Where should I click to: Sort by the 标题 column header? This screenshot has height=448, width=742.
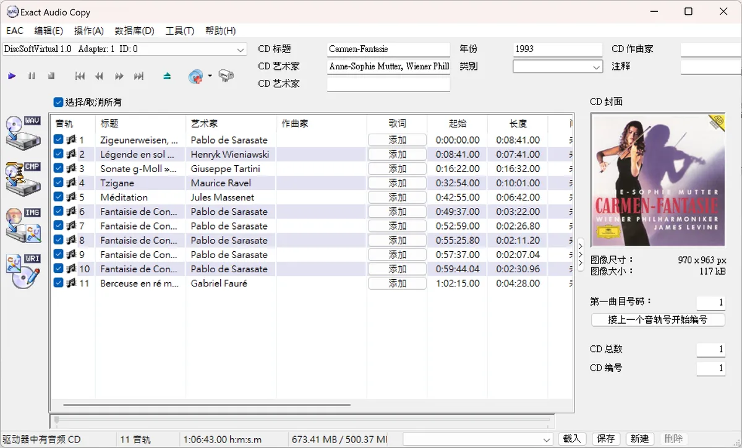coord(140,124)
